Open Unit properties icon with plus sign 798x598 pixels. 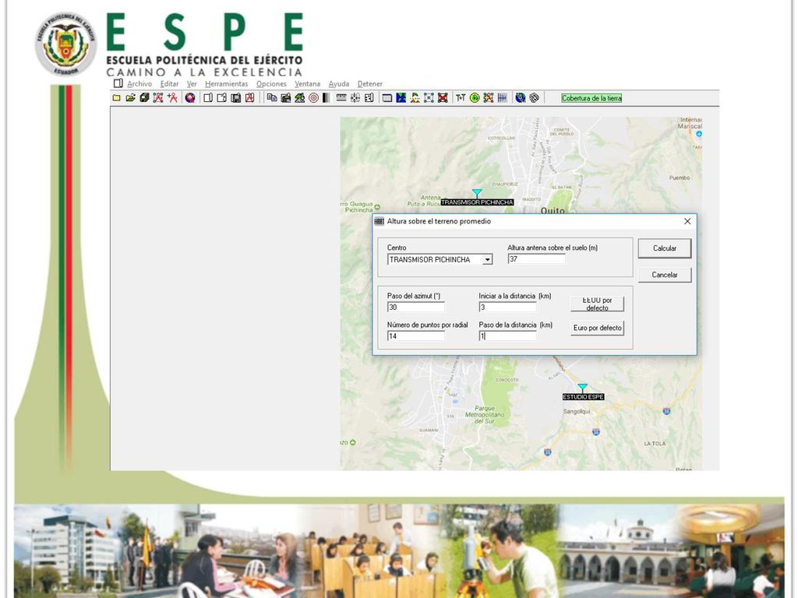172,97
